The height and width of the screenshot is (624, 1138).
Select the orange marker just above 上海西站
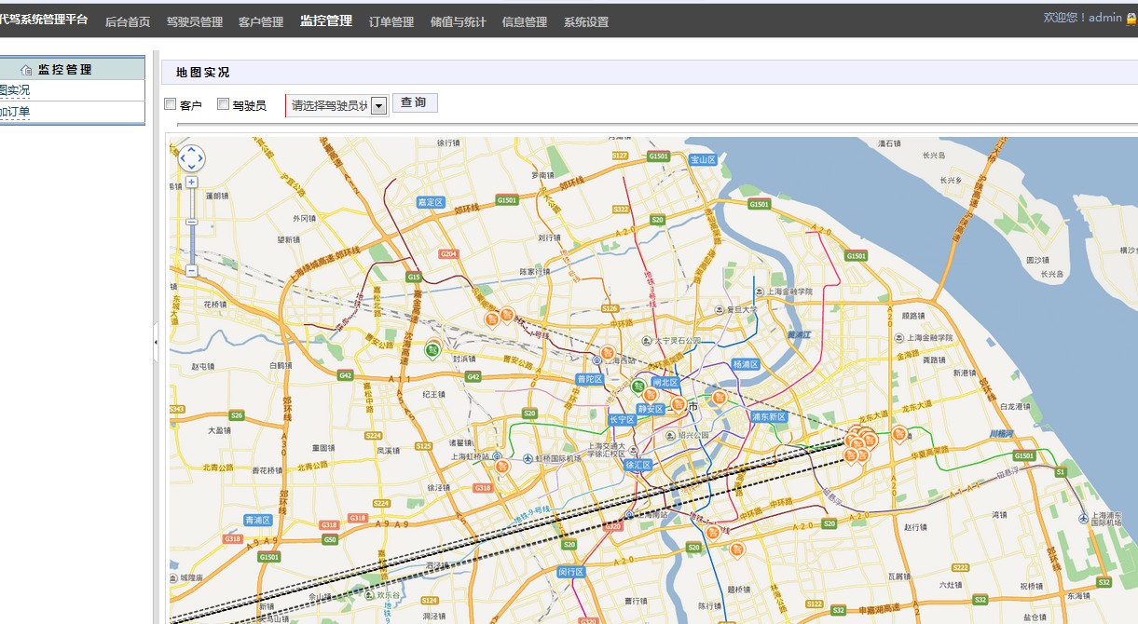608,353
